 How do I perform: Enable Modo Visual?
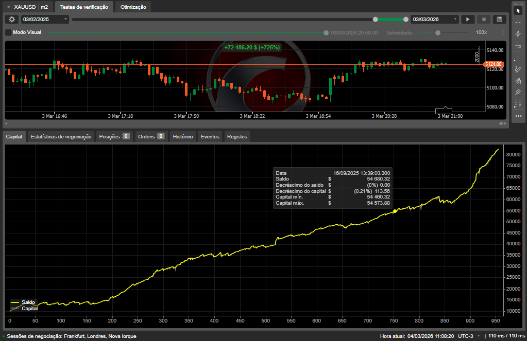[7, 32]
